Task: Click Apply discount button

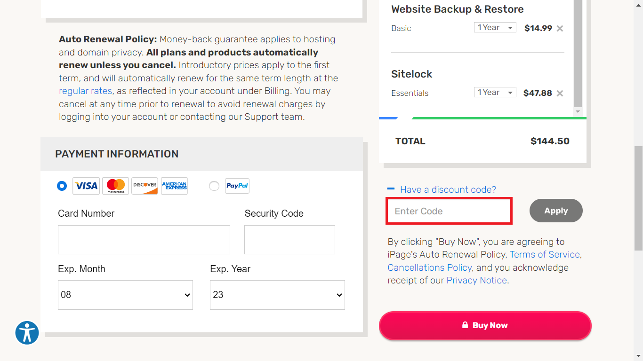Action: 556,211
